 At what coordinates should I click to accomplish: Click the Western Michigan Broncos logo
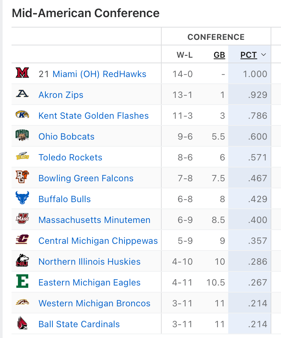(x=22, y=303)
